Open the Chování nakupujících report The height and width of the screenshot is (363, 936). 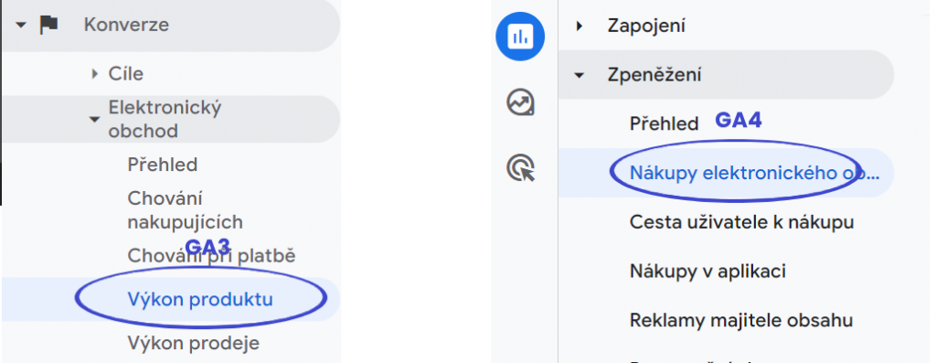(185, 209)
